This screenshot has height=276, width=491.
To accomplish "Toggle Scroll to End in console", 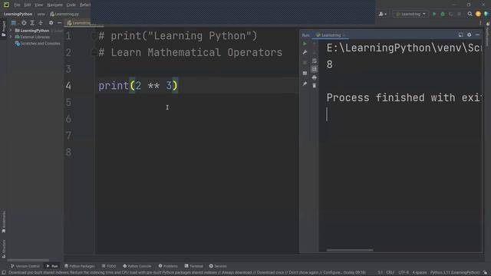I will [x=314, y=69].
